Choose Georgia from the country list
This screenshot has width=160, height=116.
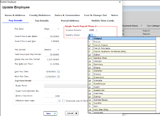coord(122,61)
